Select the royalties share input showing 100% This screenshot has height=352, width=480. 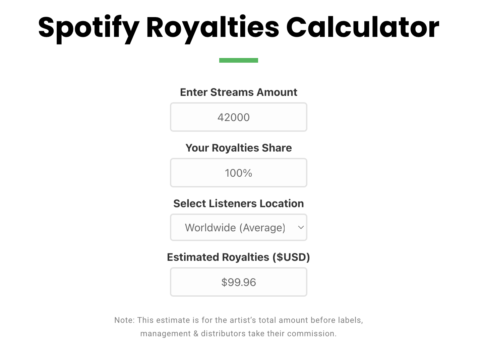pyautogui.click(x=238, y=173)
